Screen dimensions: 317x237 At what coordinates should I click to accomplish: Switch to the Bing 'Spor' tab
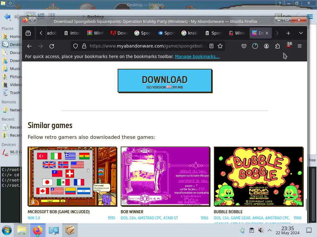point(166,33)
